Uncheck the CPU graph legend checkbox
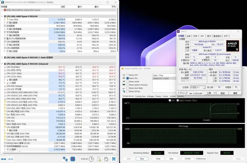247x163 pixels. (x=170, y=100)
